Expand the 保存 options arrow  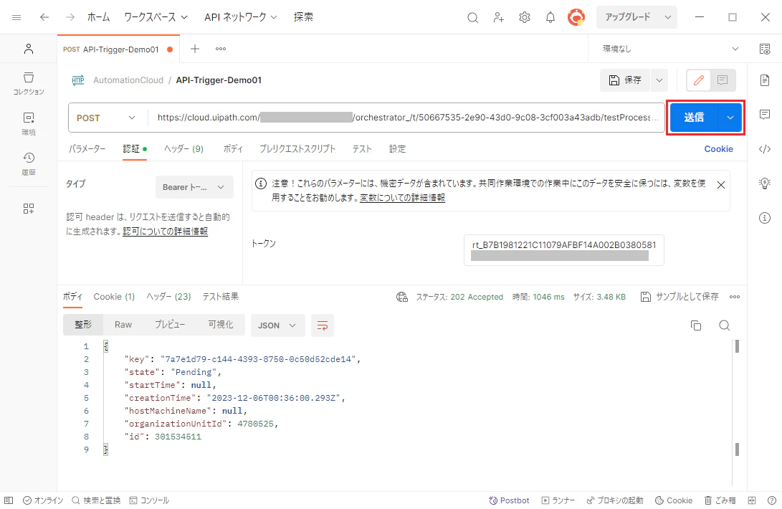coord(659,80)
